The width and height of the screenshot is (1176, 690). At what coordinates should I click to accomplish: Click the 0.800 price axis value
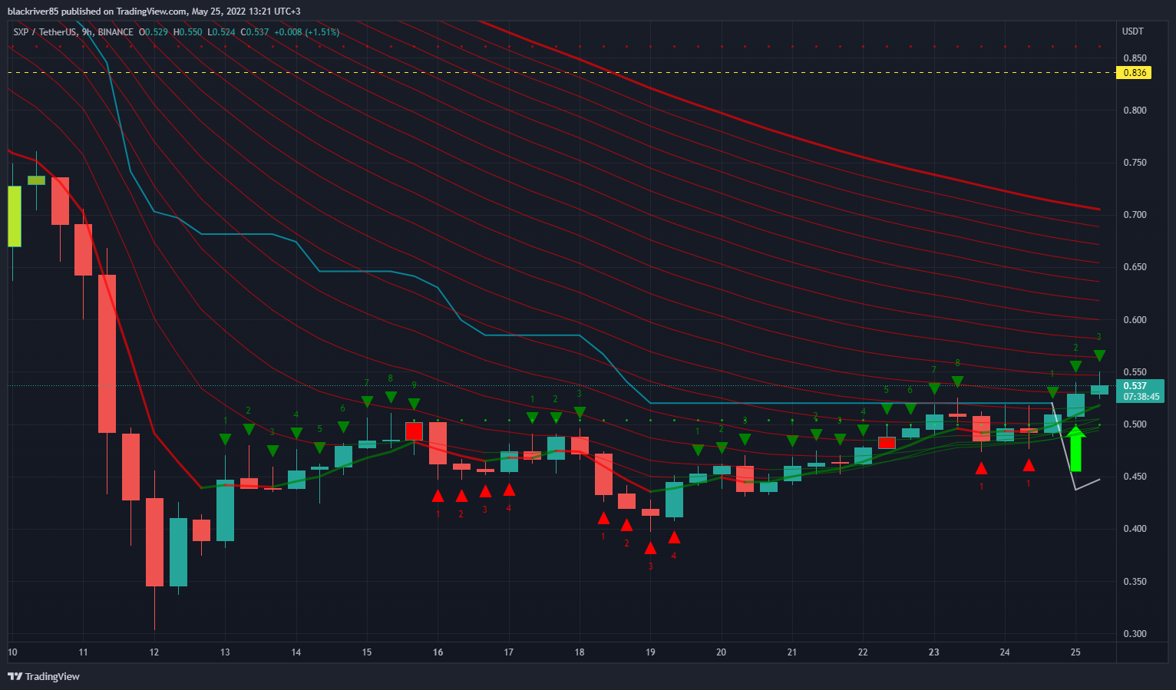coord(1135,111)
